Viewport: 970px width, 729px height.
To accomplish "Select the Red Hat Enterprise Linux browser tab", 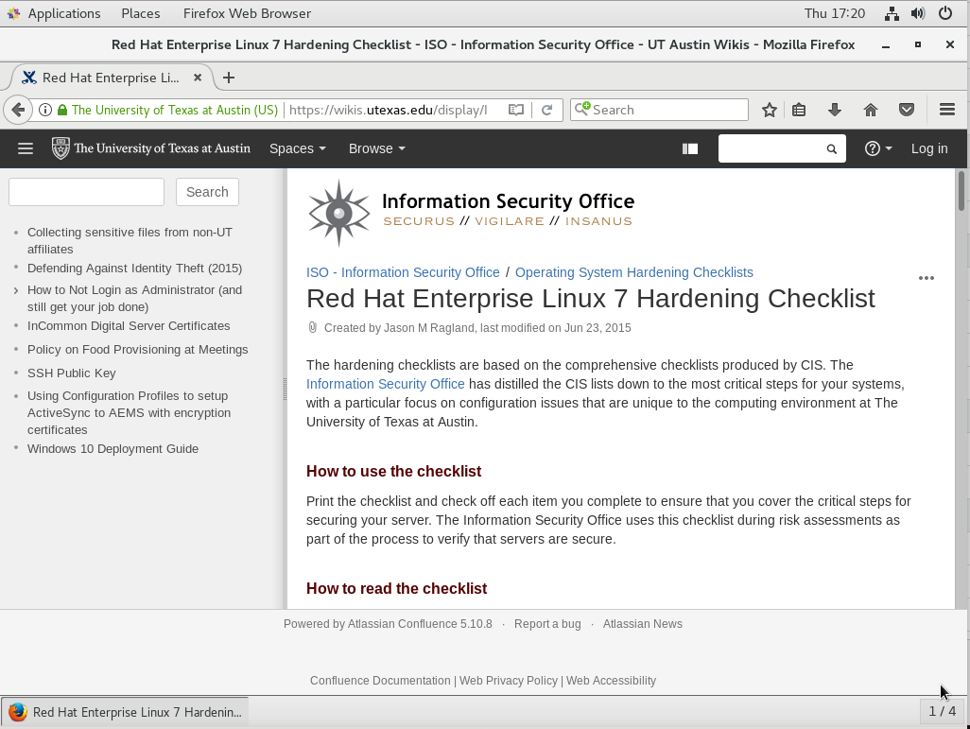I will [111, 78].
